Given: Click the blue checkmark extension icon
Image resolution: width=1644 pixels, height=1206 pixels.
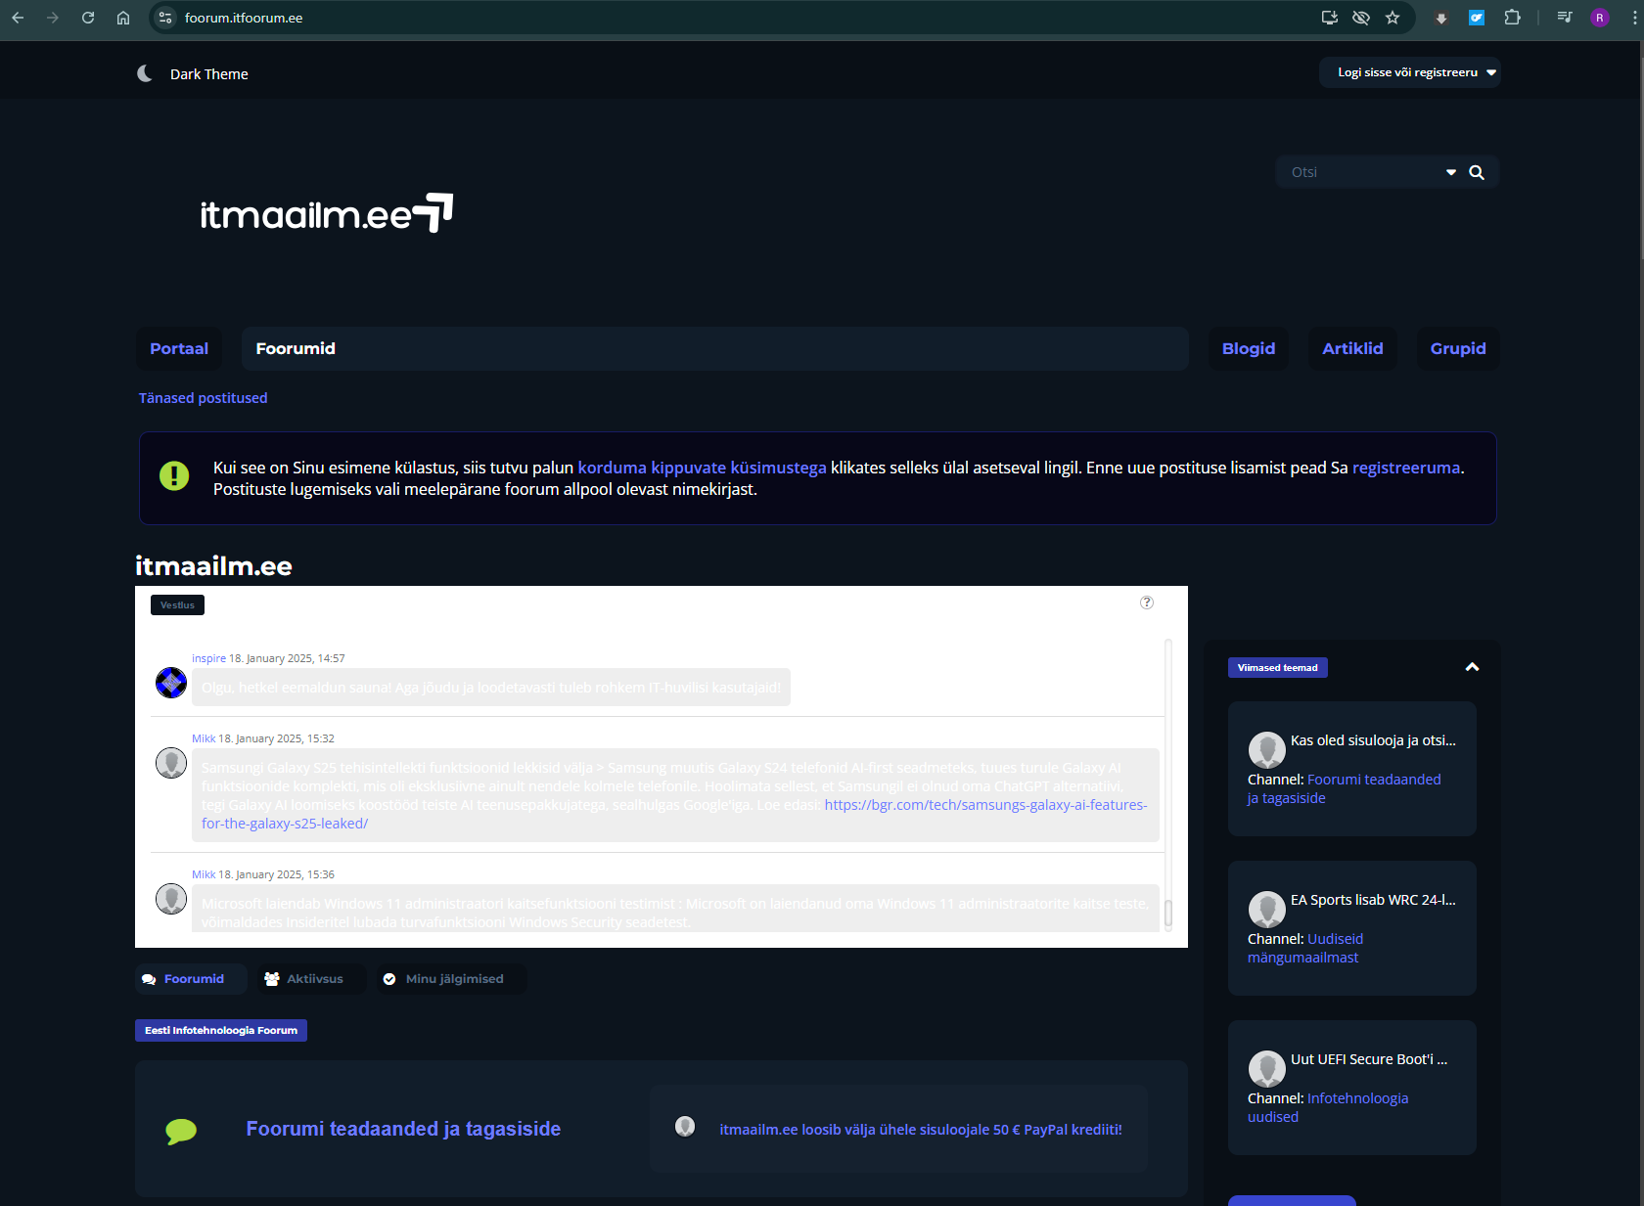Looking at the screenshot, I should click(x=1477, y=18).
